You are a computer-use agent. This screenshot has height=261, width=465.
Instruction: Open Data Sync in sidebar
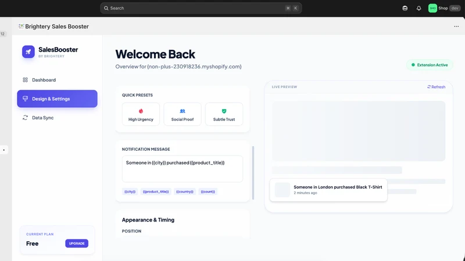pos(57,118)
